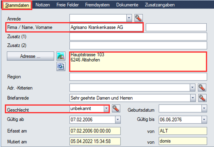
Task: Click the Adresse ... button
Action: (30, 56)
